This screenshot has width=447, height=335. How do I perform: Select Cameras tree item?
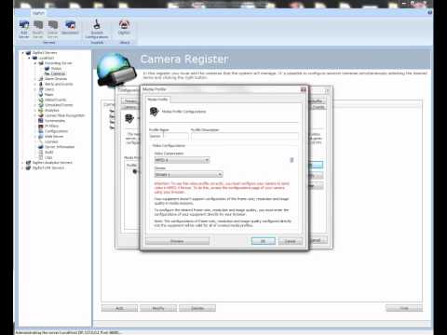point(58,74)
